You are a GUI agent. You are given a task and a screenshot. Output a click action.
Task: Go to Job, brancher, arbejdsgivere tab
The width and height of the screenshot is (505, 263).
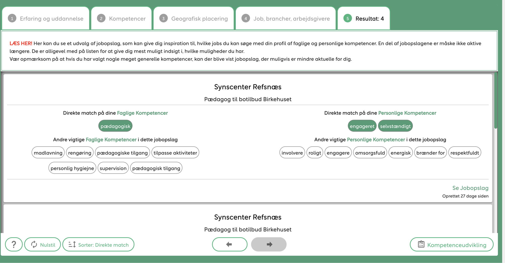286,19
